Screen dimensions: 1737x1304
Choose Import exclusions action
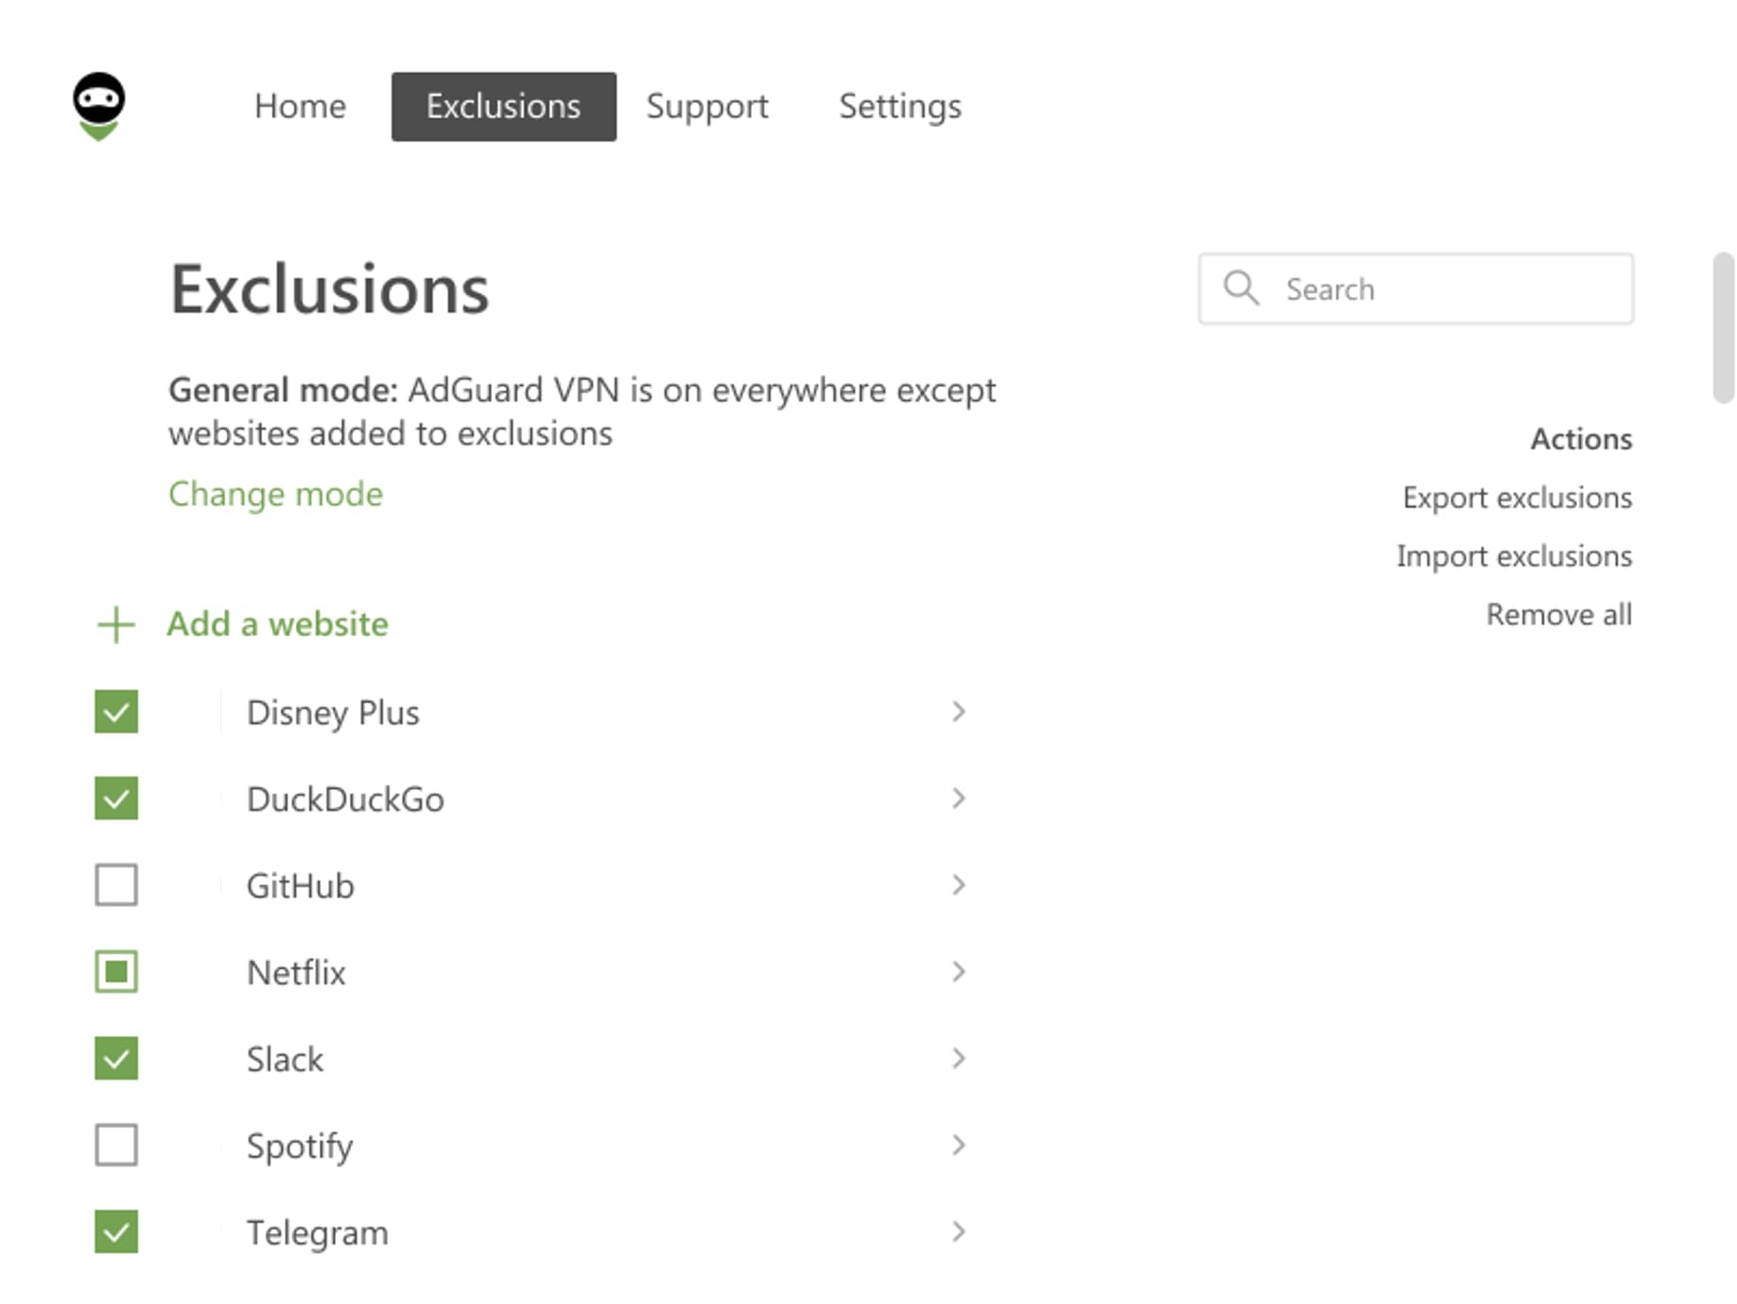click(x=1515, y=556)
